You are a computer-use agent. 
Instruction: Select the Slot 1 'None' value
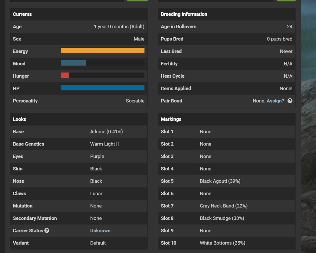(206, 132)
